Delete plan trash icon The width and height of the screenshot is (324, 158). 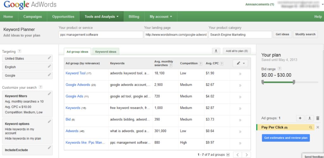(x=318, y=118)
